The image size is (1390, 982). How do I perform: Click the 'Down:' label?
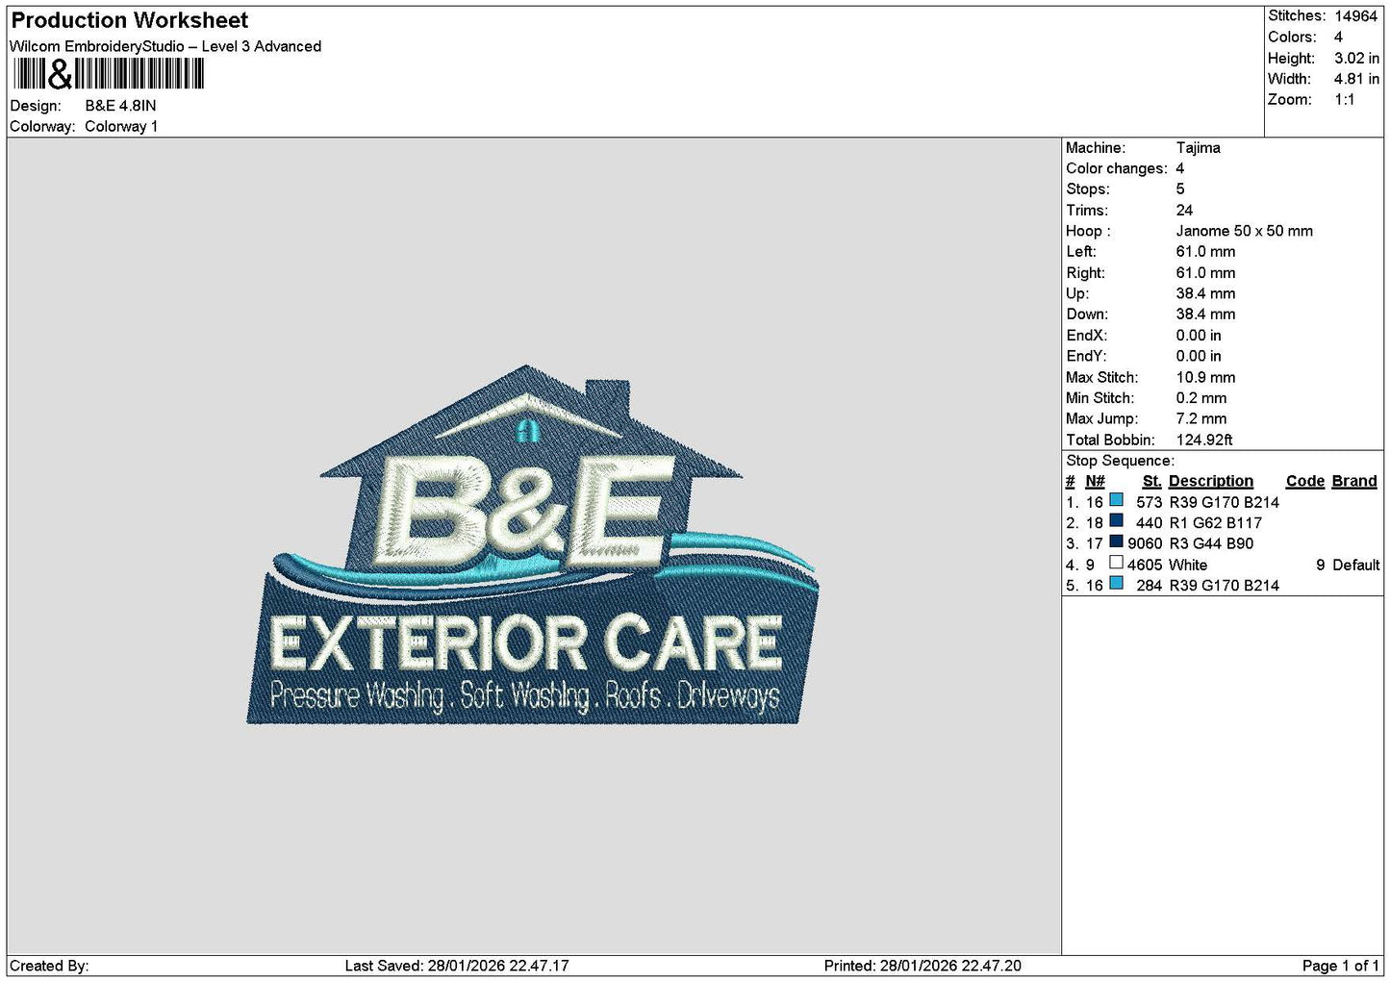(1087, 314)
